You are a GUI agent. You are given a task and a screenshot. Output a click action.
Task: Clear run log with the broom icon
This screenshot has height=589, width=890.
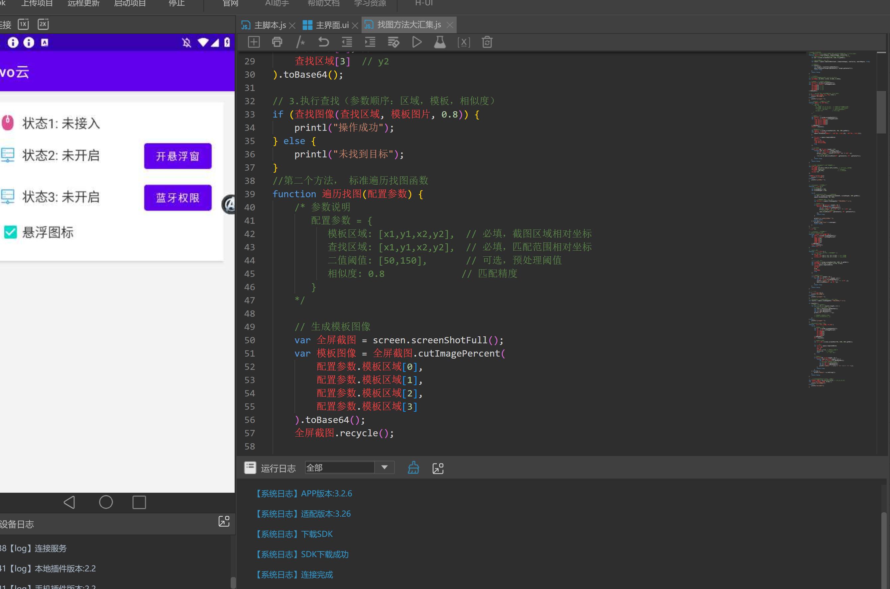413,468
